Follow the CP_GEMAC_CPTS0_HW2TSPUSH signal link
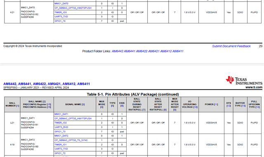 point(73,8)
